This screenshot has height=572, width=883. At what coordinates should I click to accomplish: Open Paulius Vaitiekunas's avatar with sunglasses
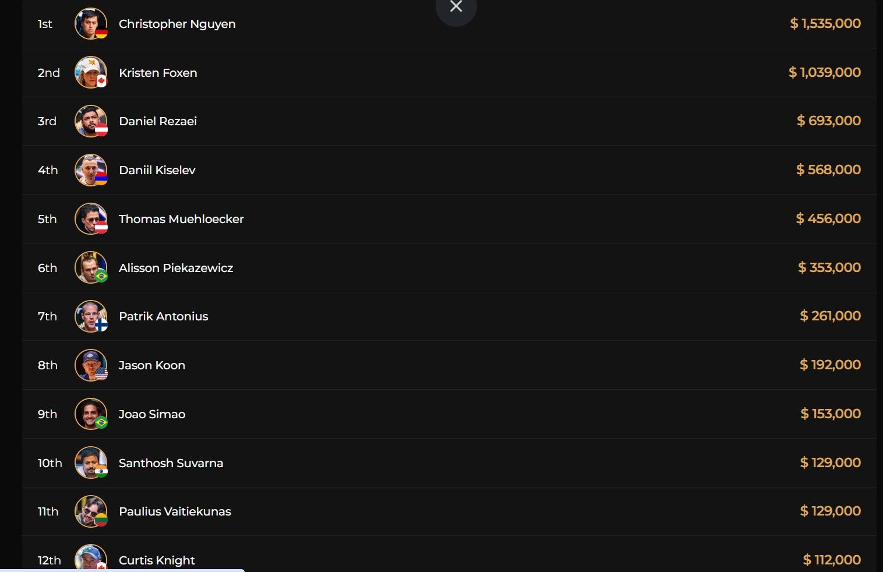[91, 511]
